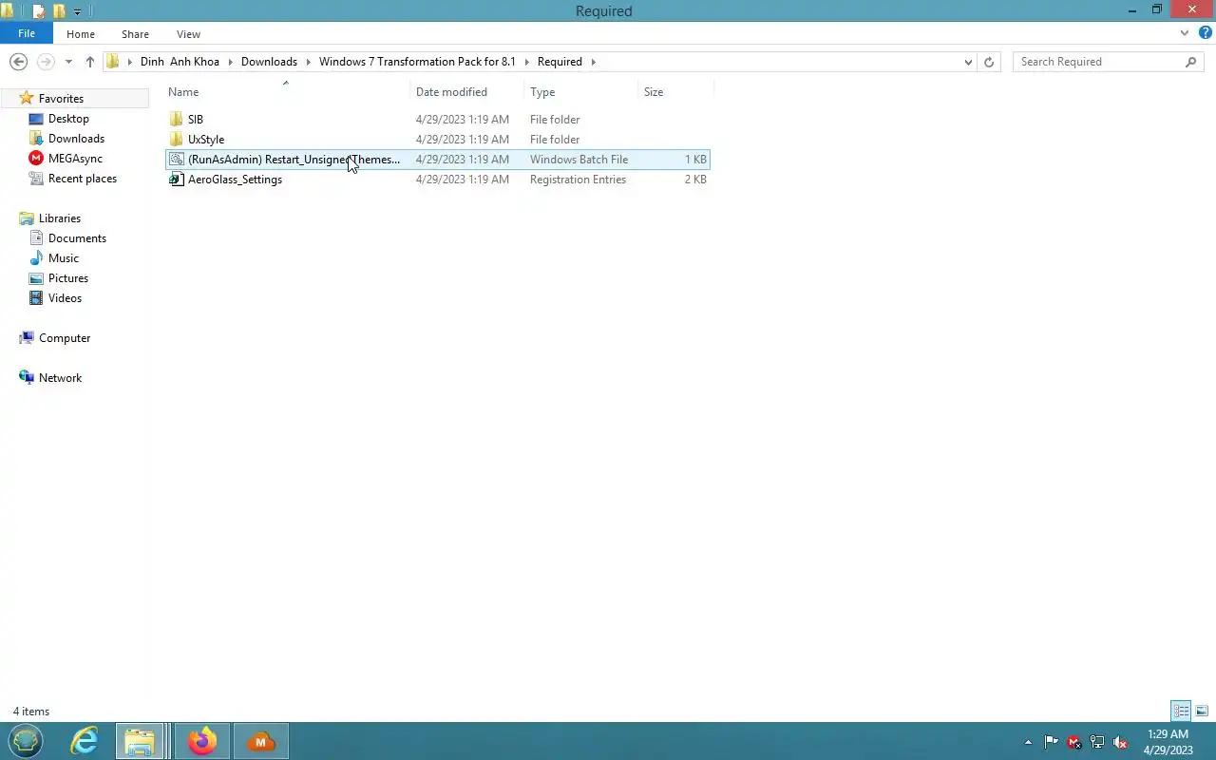
Task: Navigate to Dinh Anh Khoa breadcrumb
Action: [180, 62]
